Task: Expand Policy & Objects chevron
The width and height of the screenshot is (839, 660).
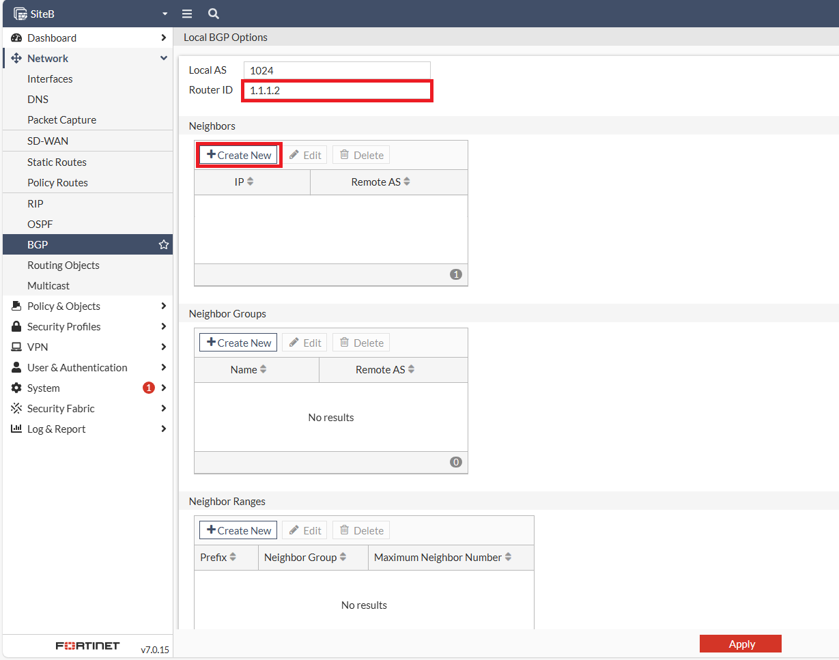Action: click(164, 306)
